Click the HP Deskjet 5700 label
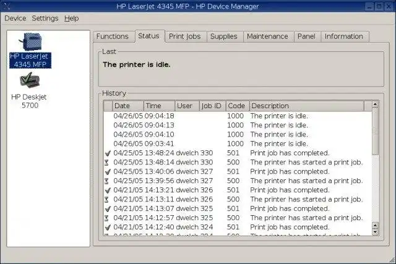Image resolution: width=396 pixels, height=264 pixels. (29, 101)
